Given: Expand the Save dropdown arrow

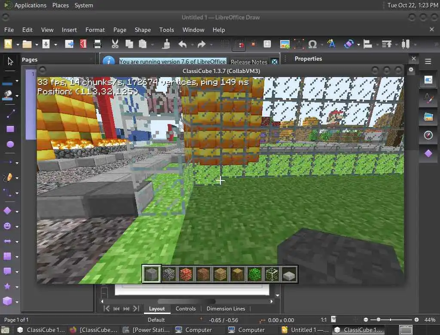Looking at the screenshot, I should coord(55,44).
